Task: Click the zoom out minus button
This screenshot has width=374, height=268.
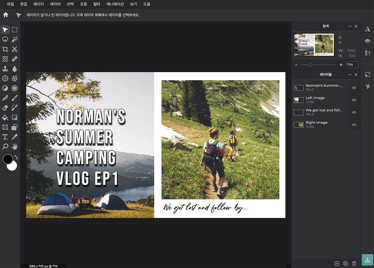Action: pos(296,65)
